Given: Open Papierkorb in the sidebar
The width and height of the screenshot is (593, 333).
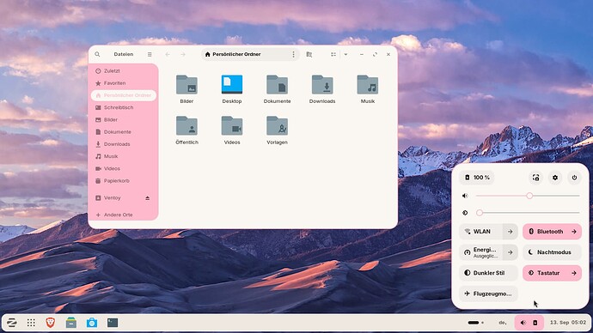Looking at the screenshot, I should tap(123, 181).
